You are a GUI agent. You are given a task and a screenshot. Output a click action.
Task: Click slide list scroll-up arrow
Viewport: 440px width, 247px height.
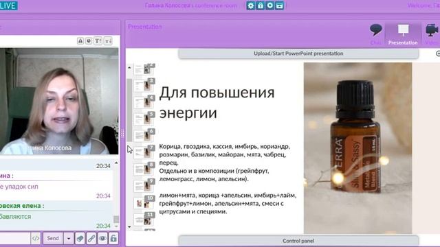[x=129, y=67]
